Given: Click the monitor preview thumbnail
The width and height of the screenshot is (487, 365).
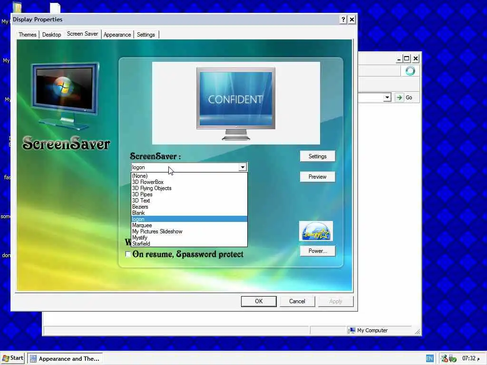Looking at the screenshot, I should (236, 104).
